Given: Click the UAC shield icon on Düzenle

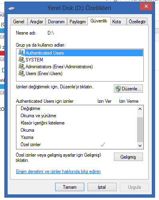Looking at the screenshot, I should pos(118,89).
